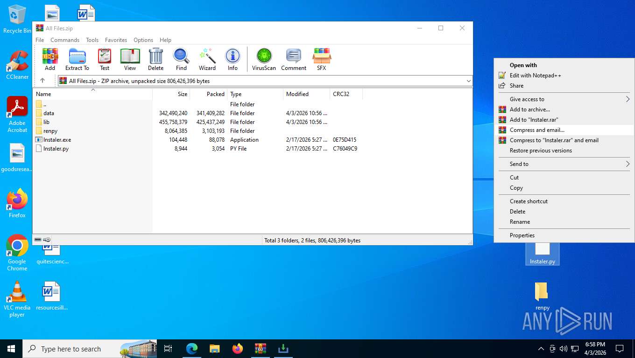Click the Delete trash can icon
Image resolution: width=635 pixels, height=358 pixels.
coord(155,59)
